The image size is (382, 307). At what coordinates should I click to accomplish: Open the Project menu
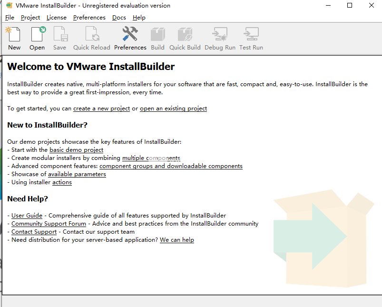pos(30,18)
